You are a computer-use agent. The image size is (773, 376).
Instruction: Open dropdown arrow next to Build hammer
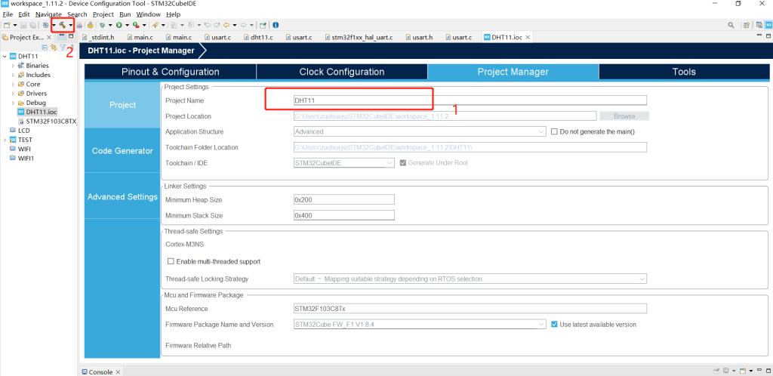tap(70, 25)
